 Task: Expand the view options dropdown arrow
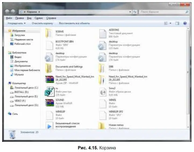coord(170,24)
